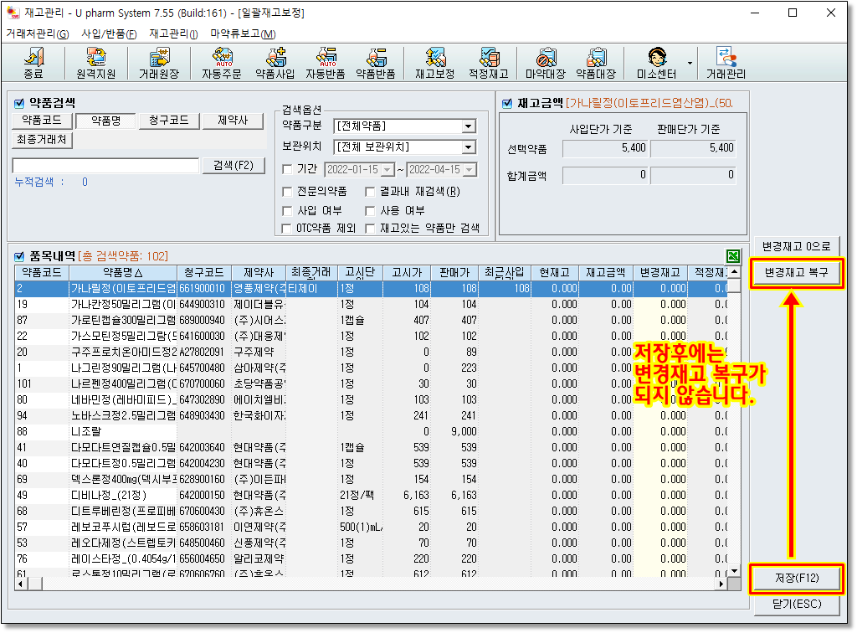857x633 pixels.
Task: Sort by 현재고 column header
Action: click(555, 272)
